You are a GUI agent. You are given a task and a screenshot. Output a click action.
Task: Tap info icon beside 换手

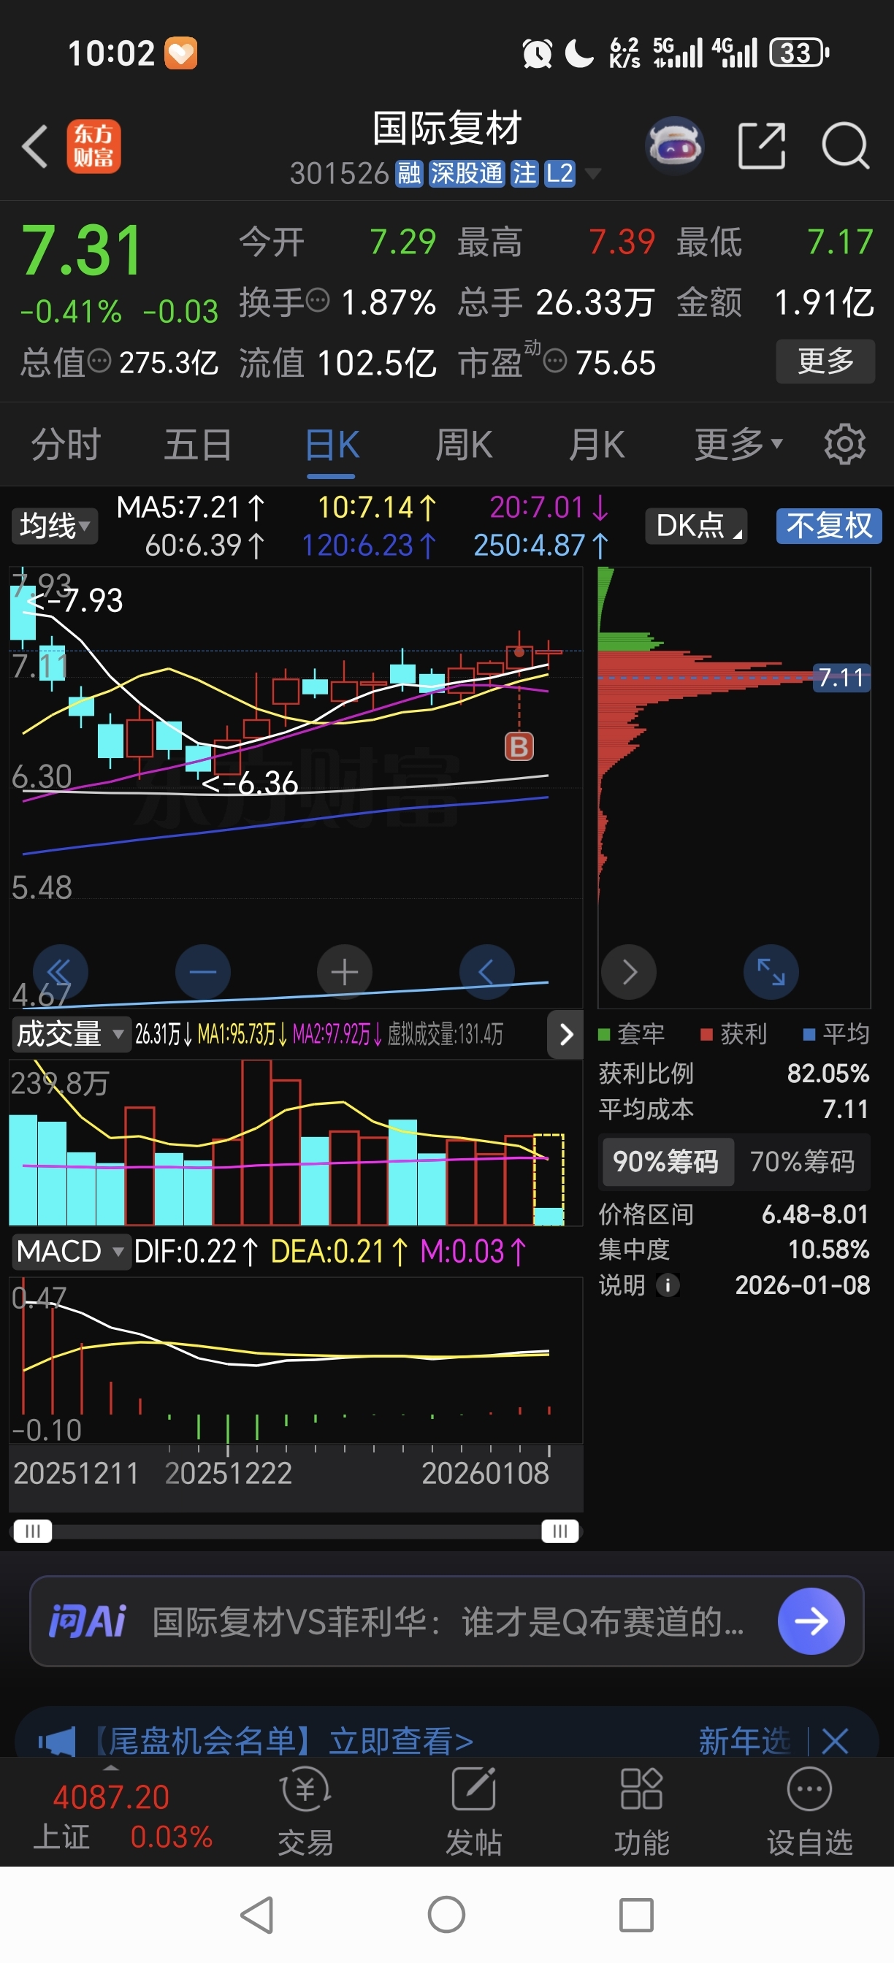click(318, 299)
